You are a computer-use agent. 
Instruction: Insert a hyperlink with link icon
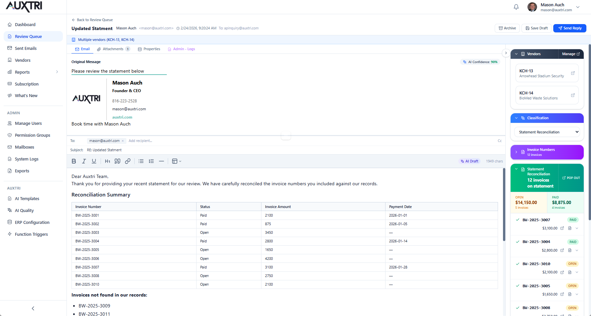[128, 161]
